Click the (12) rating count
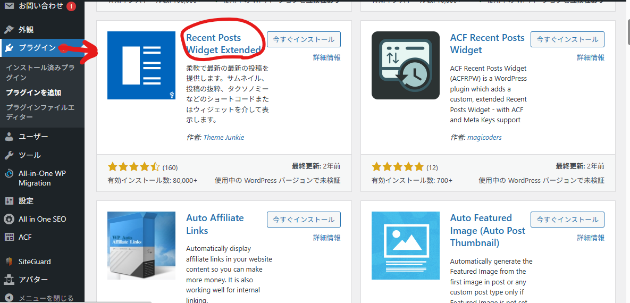 coord(432,167)
